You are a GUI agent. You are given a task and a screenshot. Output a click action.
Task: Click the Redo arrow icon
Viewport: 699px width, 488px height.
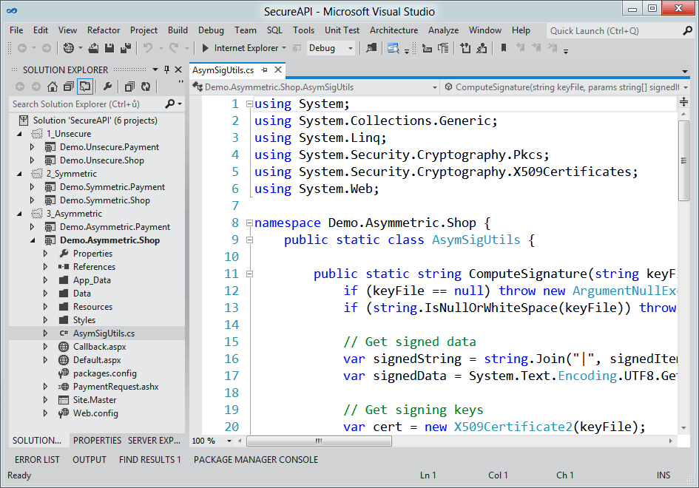point(174,47)
